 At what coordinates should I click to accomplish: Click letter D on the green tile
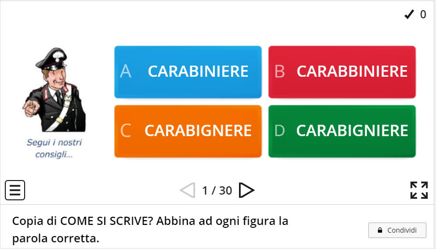coord(280,131)
